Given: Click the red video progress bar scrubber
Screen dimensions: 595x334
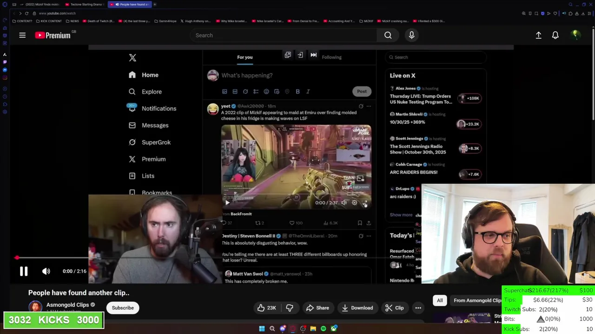Looking at the screenshot, I should coord(17,257).
